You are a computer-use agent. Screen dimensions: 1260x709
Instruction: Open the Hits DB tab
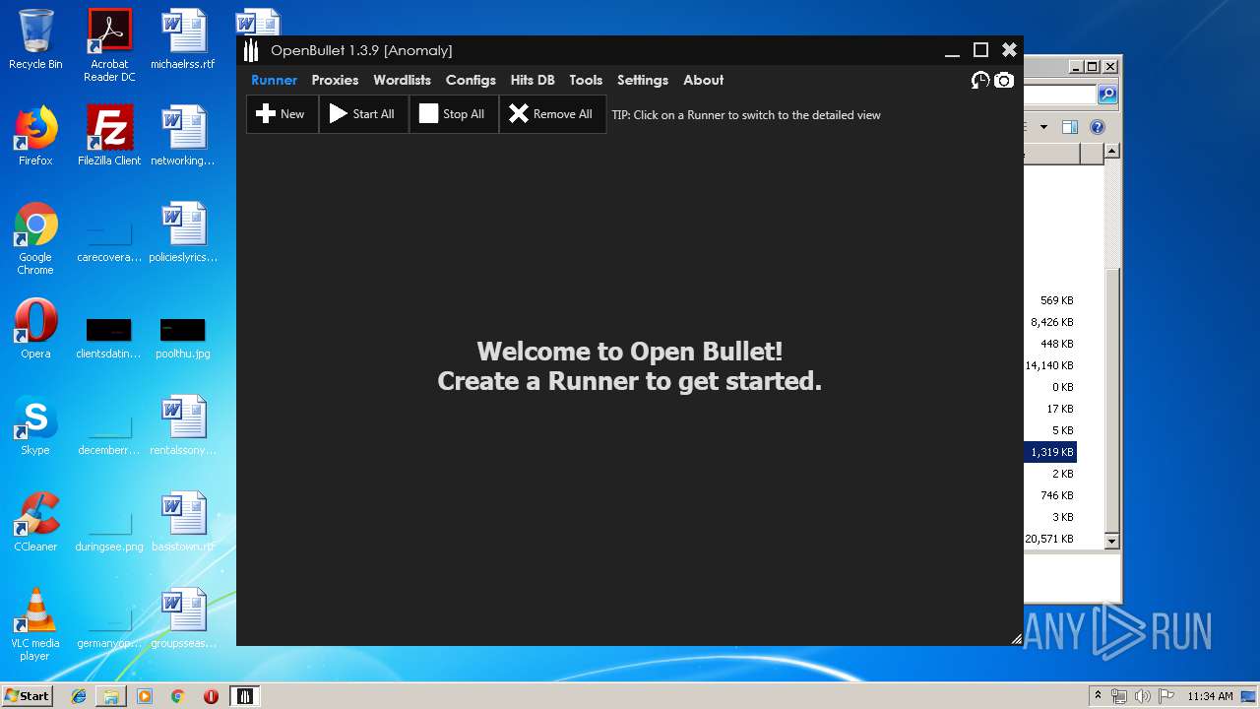coord(533,80)
